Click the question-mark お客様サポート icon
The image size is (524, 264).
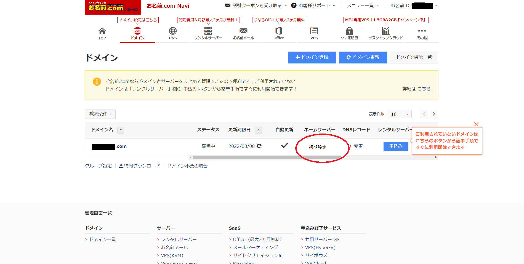[294, 5]
